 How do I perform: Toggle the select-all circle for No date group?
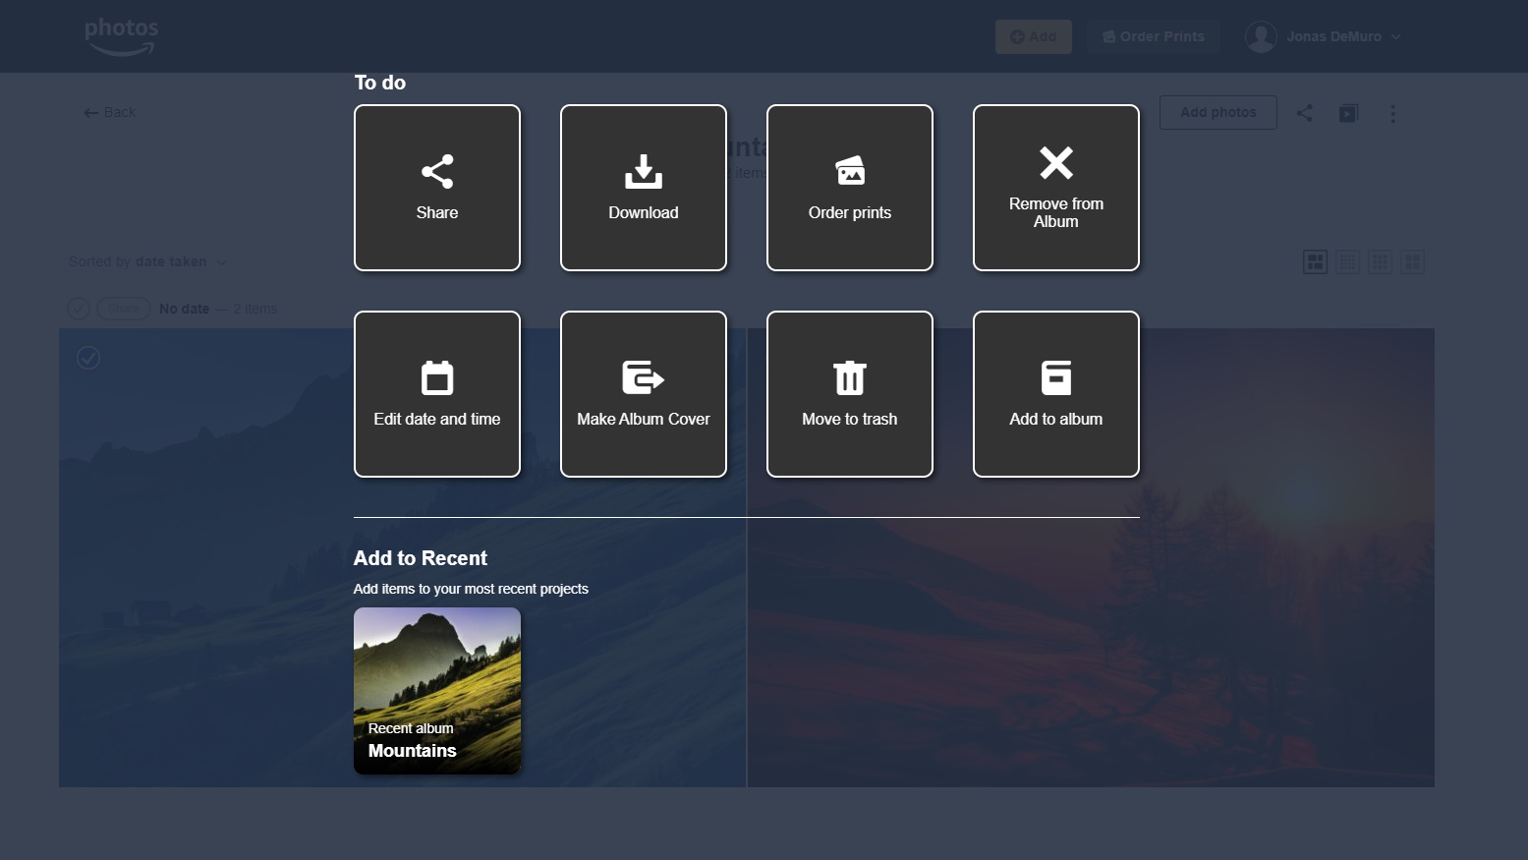(79, 309)
